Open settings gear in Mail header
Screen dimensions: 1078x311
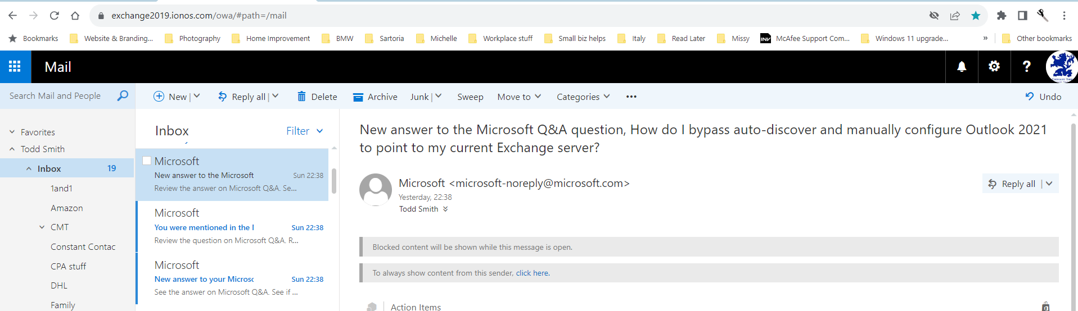click(994, 67)
